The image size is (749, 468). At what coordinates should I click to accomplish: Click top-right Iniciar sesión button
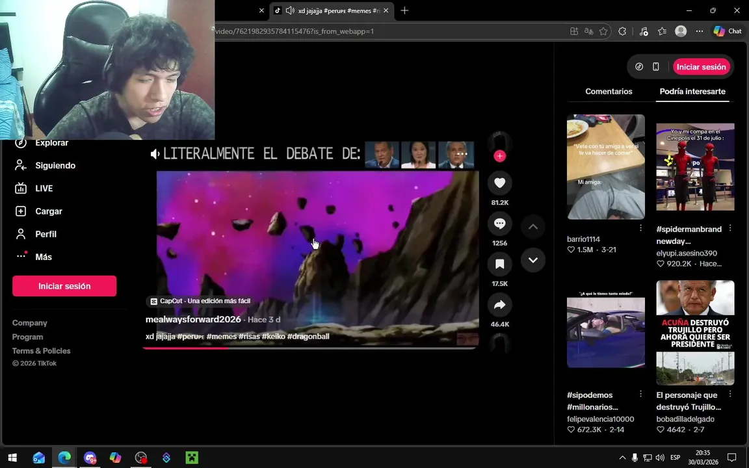pos(702,67)
